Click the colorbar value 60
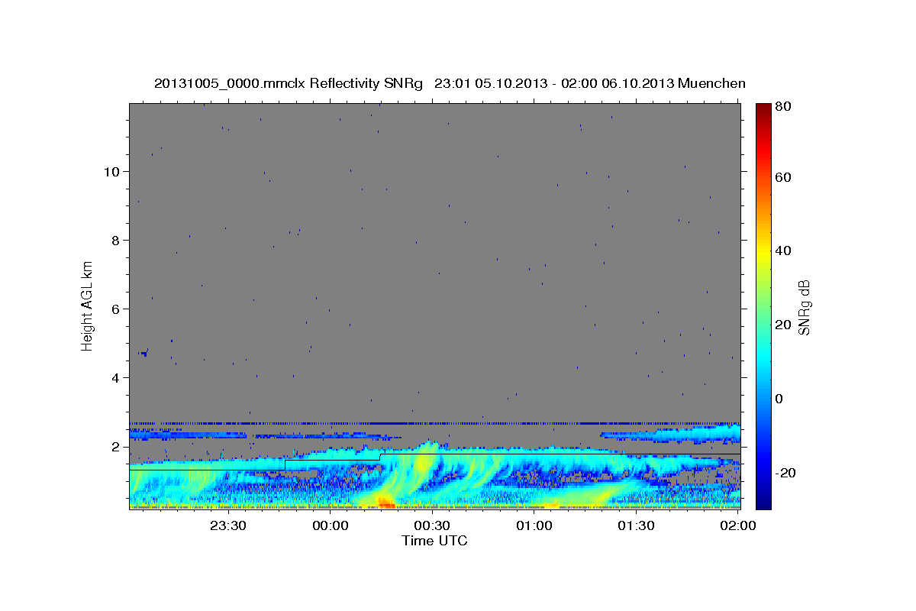The height and width of the screenshot is (611, 916). pos(783,177)
